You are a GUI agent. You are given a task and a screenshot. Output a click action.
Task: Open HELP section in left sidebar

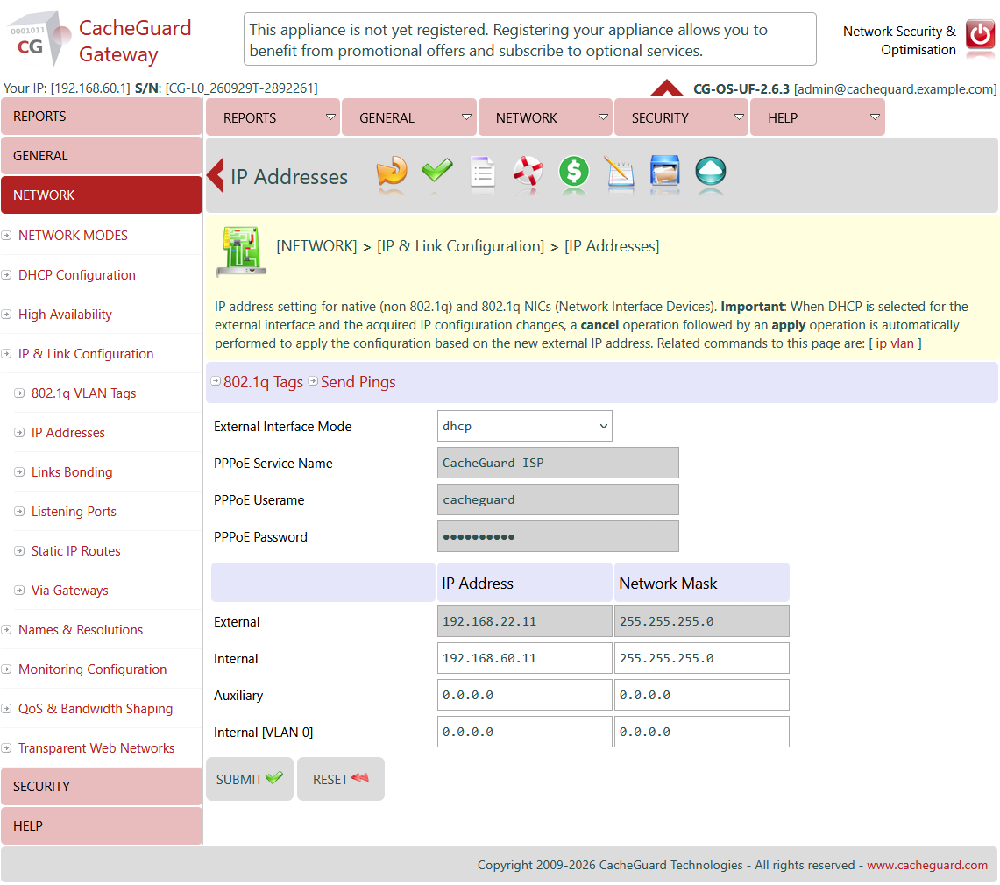click(x=102, y=826)
